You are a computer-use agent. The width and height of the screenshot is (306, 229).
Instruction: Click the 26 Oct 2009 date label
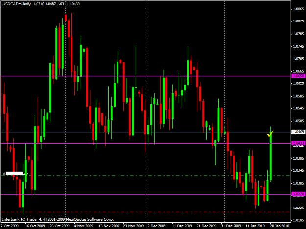coord(59,226)
